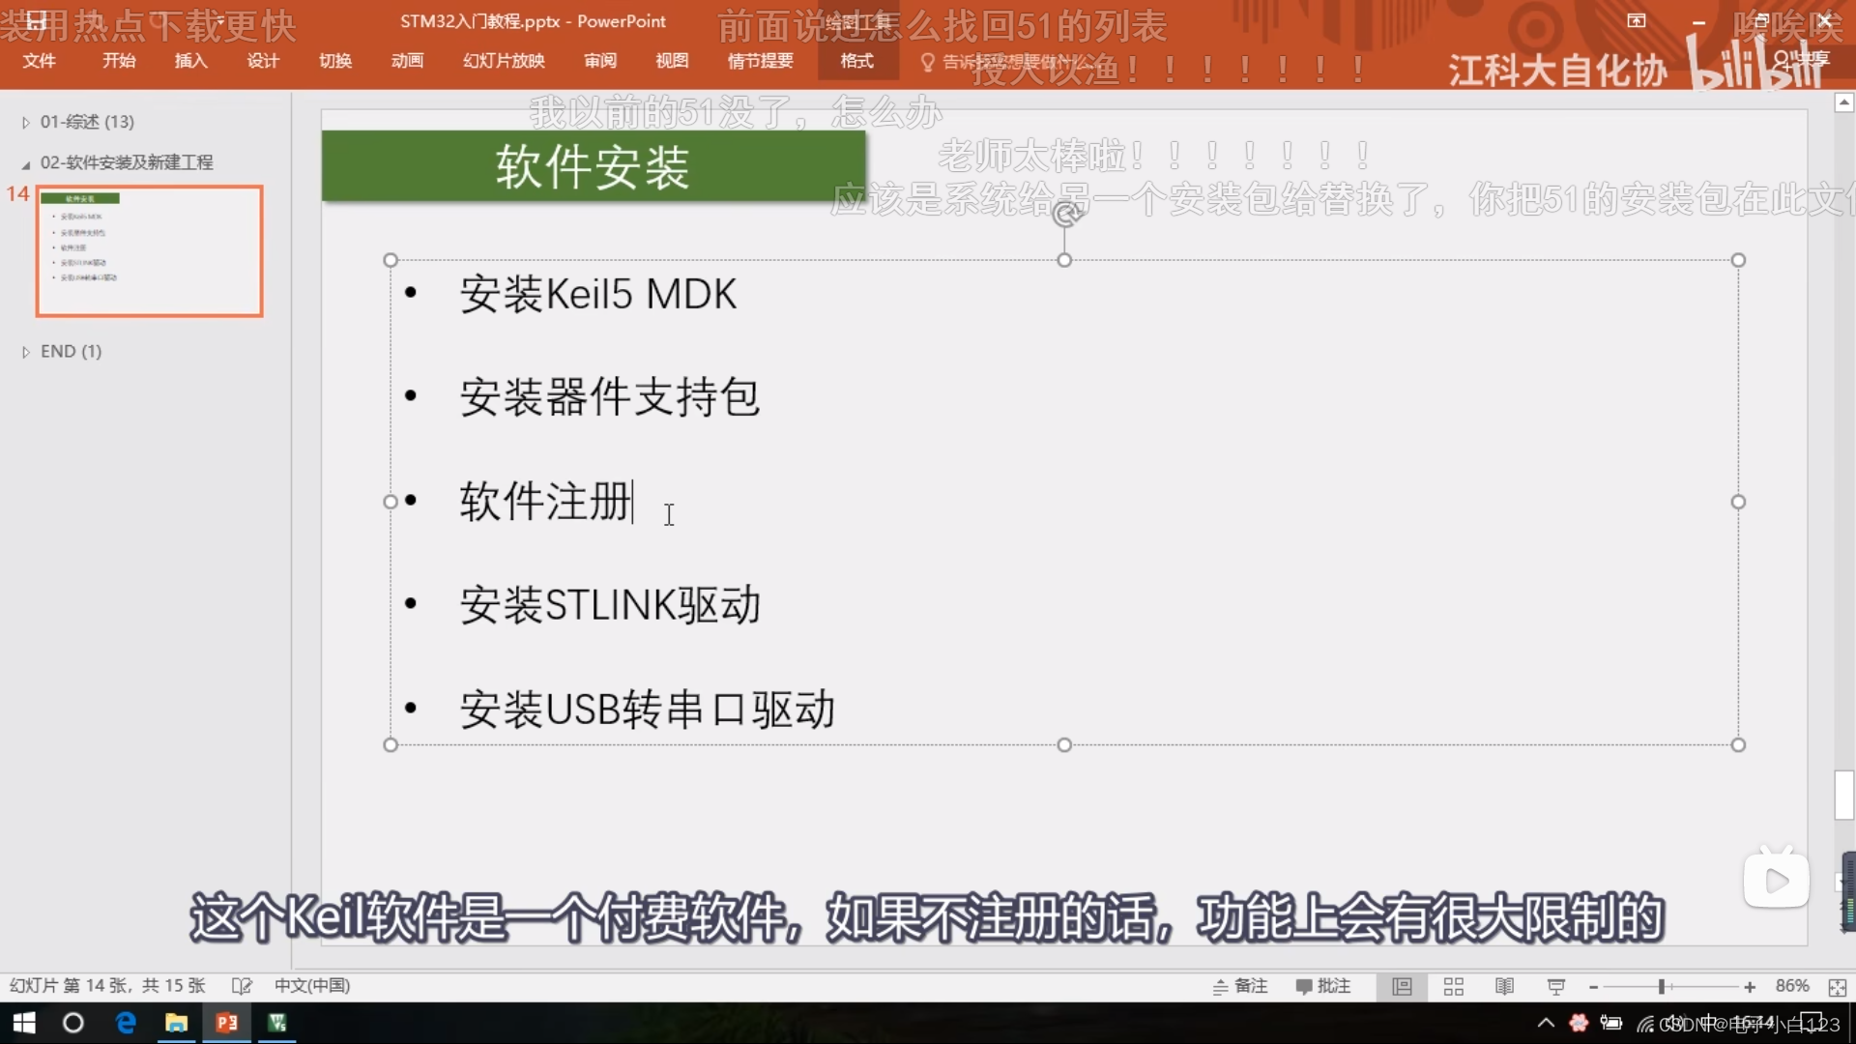
Task: Collapse the 02-软件安装及新建工程 section
Action: coord(26,163)
